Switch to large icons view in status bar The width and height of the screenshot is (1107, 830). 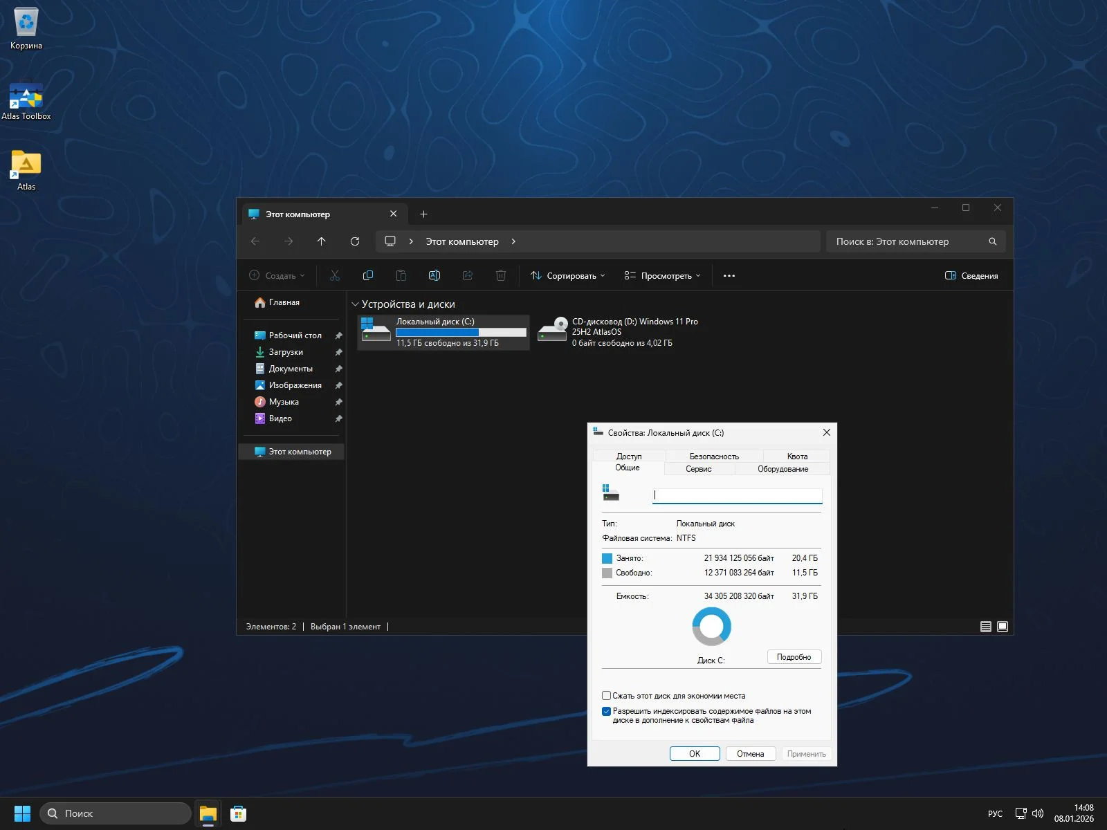(x=1002, y=627)
